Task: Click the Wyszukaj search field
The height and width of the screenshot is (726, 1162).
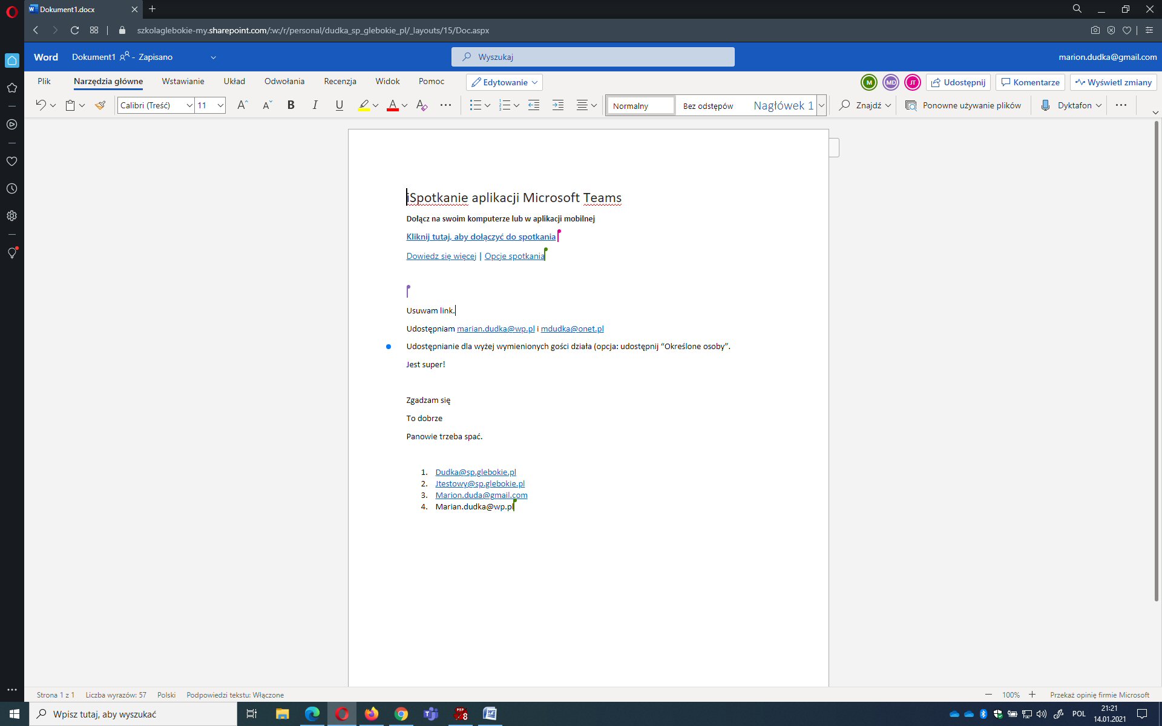Action: tap(593, 57)
